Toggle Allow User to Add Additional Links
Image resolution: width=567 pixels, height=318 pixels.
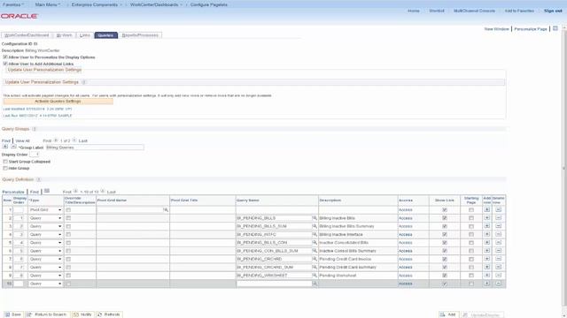[5, 64]
